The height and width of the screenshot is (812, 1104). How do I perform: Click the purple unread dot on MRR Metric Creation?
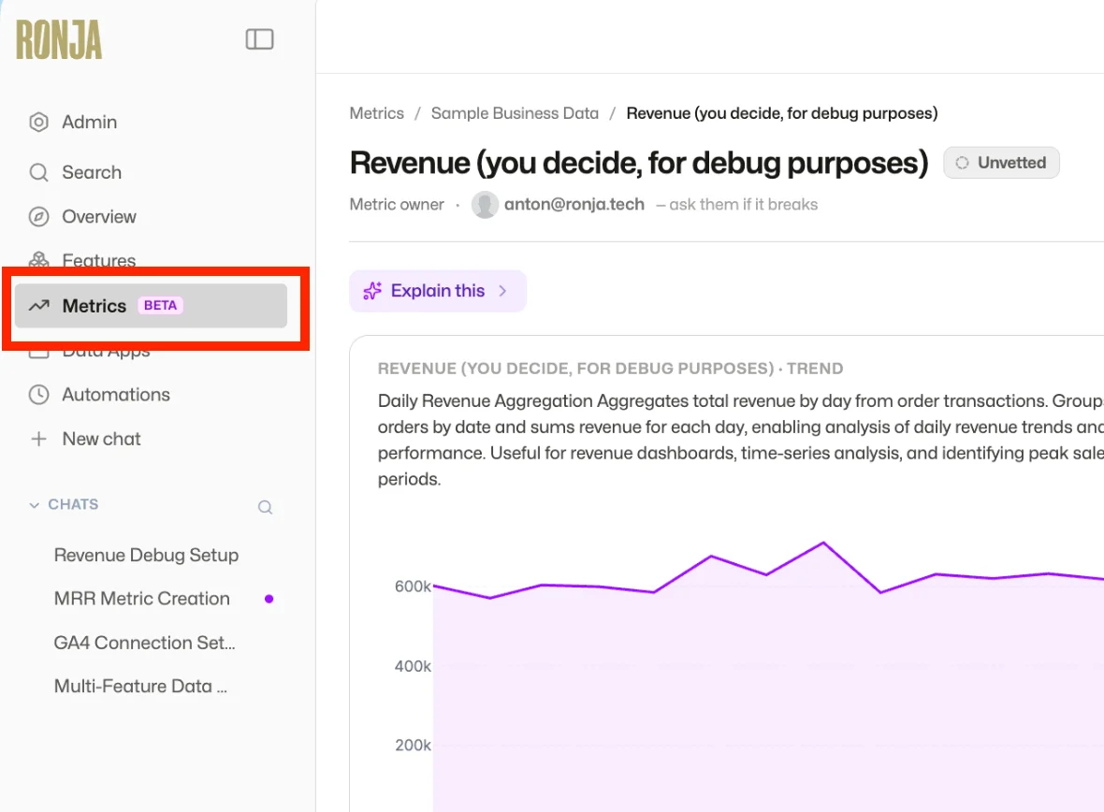pyautogui.click(x=269, y=599)
